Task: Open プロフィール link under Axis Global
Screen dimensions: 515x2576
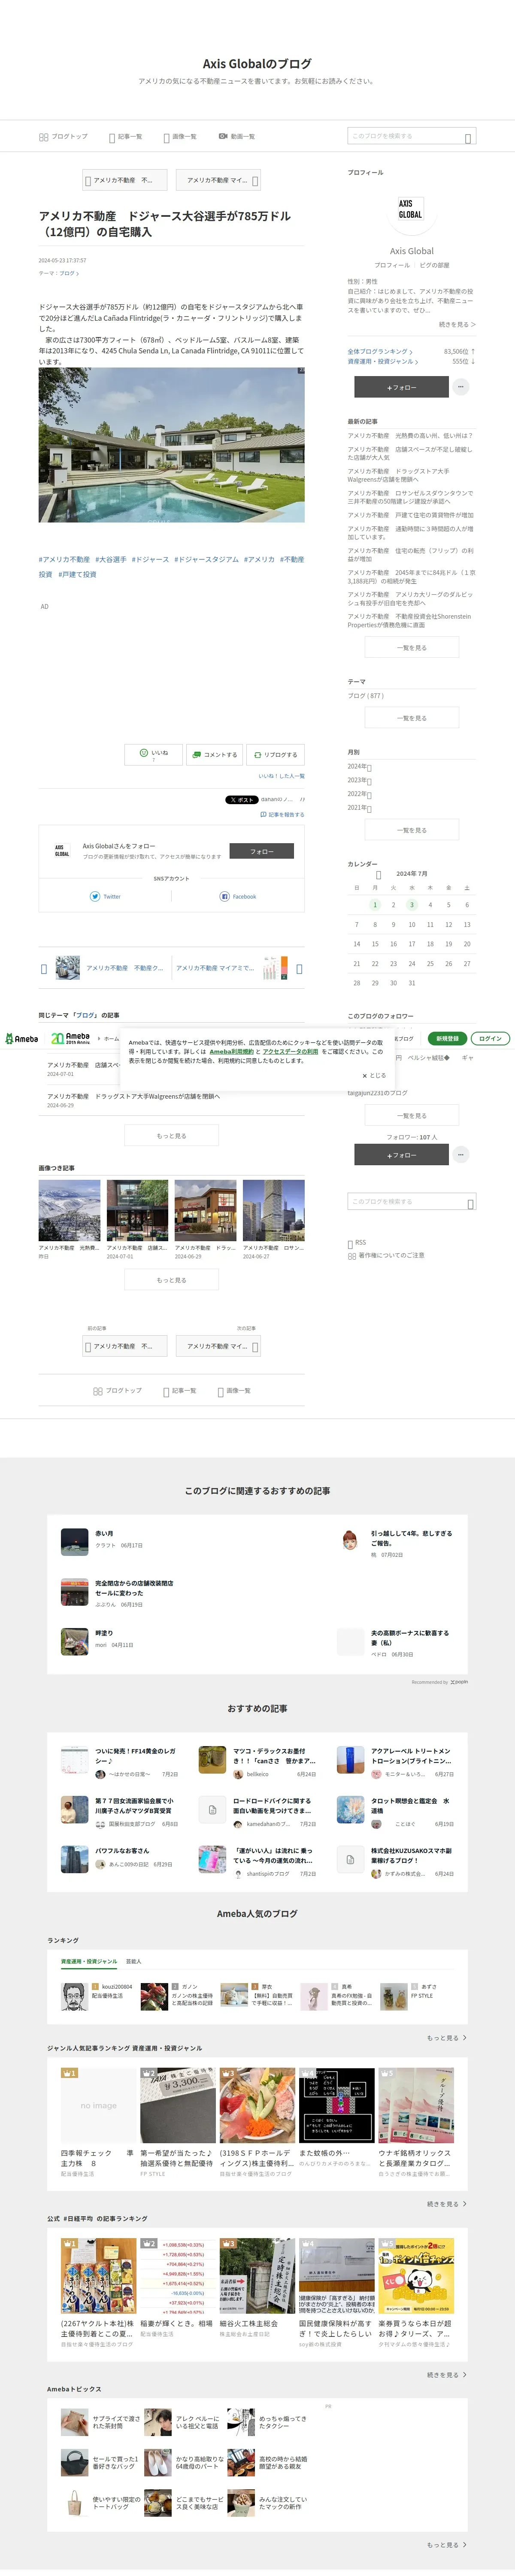Action: (392, 265)
